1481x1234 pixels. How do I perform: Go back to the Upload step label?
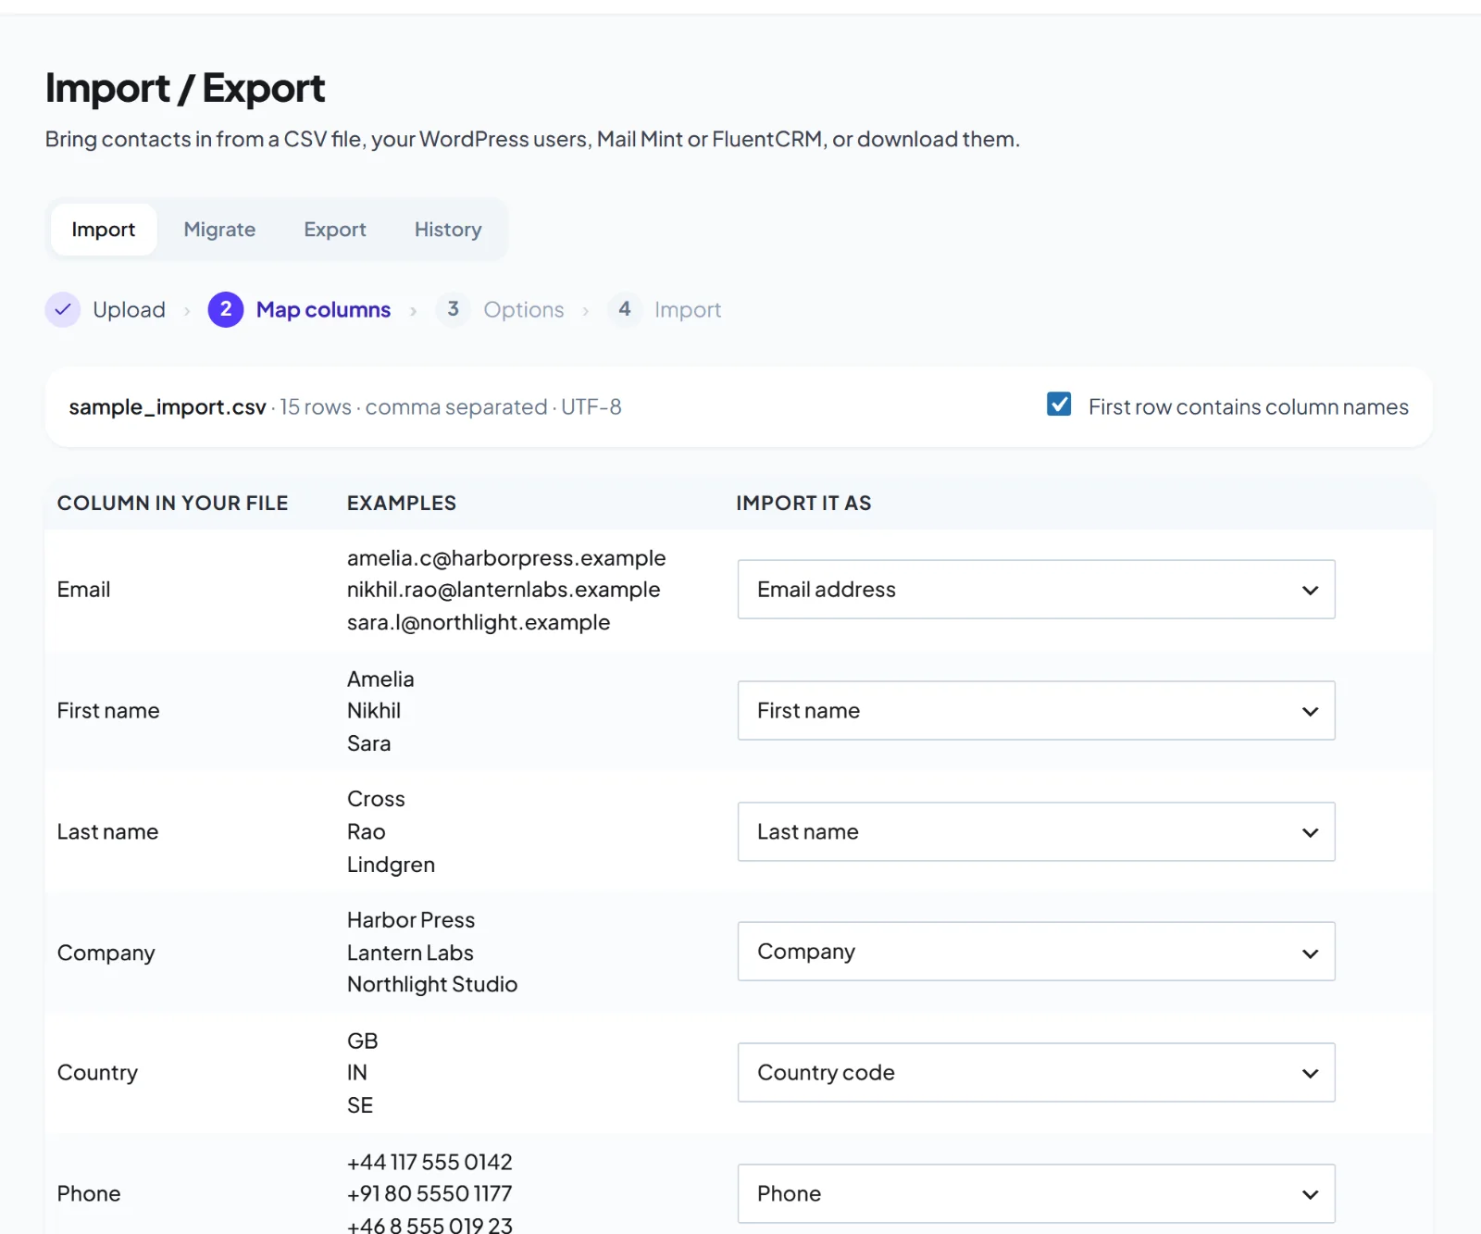pos(130,310)
